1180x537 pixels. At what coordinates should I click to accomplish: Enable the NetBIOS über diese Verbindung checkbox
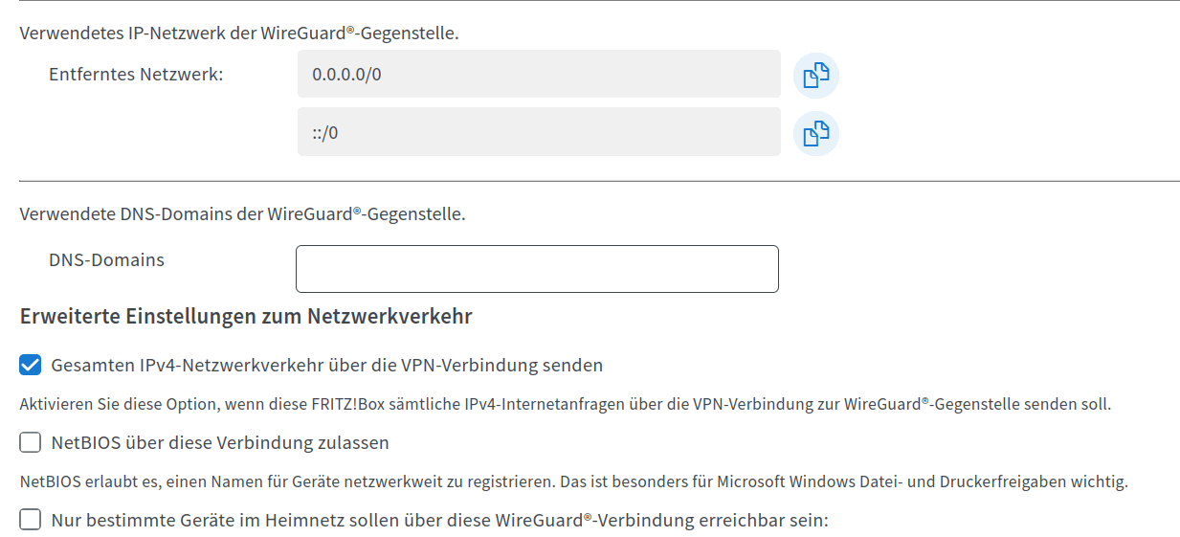[31, 442]
